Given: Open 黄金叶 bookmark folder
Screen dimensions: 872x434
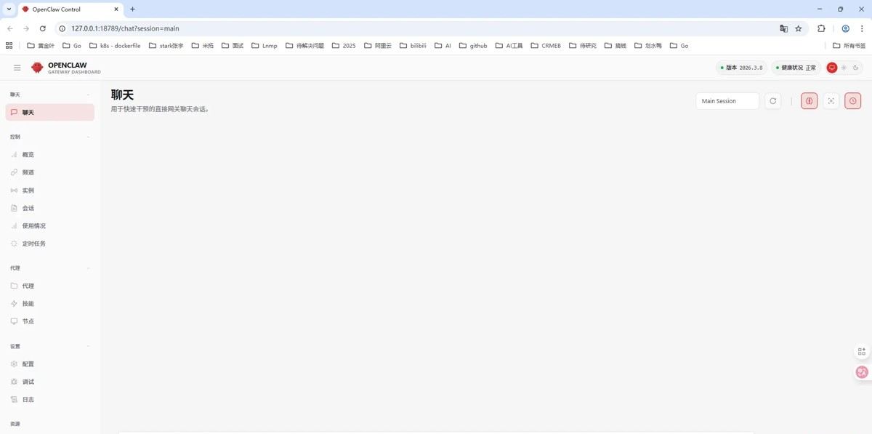Looking at the screenshot, I should (x=41, y=45).
